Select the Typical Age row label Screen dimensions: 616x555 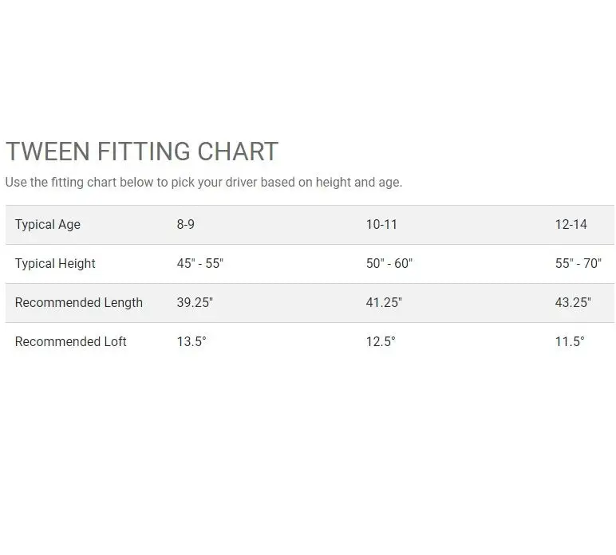click(48, 224)
